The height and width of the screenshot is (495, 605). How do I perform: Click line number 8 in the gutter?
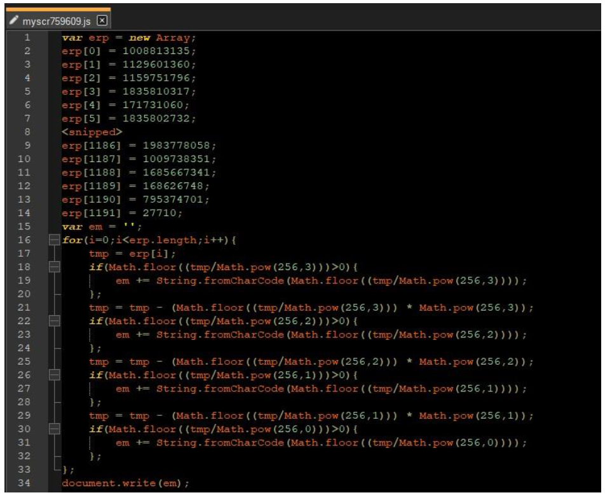click(x=27, y=132)
